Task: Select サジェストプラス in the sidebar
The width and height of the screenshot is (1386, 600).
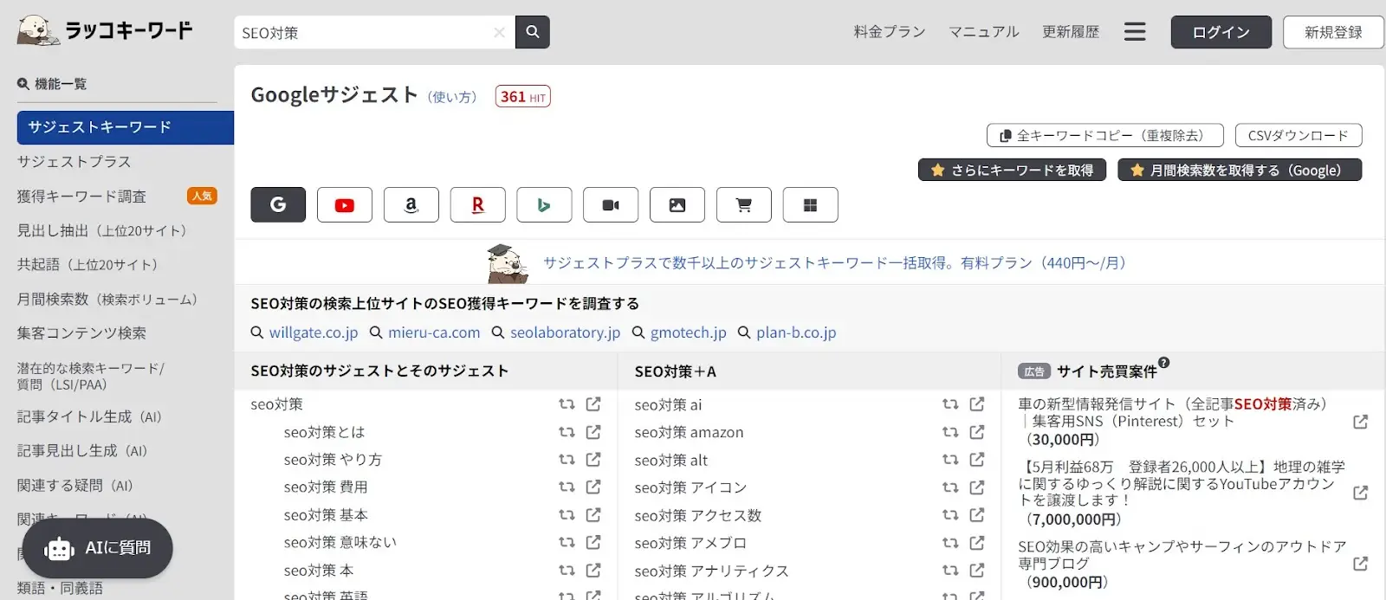Action: point(74,162)
